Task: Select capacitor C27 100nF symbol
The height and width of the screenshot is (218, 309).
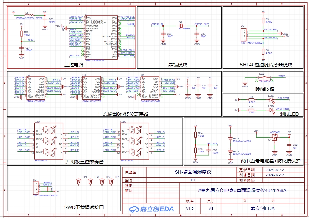Action: coord(21,48)
